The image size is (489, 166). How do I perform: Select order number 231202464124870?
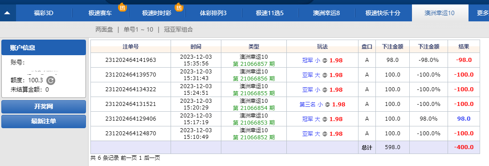[x=130, y=134]
